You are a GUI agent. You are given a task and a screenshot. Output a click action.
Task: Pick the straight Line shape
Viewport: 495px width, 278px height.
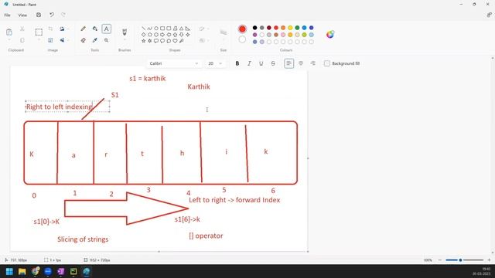(x=144, y=29)
